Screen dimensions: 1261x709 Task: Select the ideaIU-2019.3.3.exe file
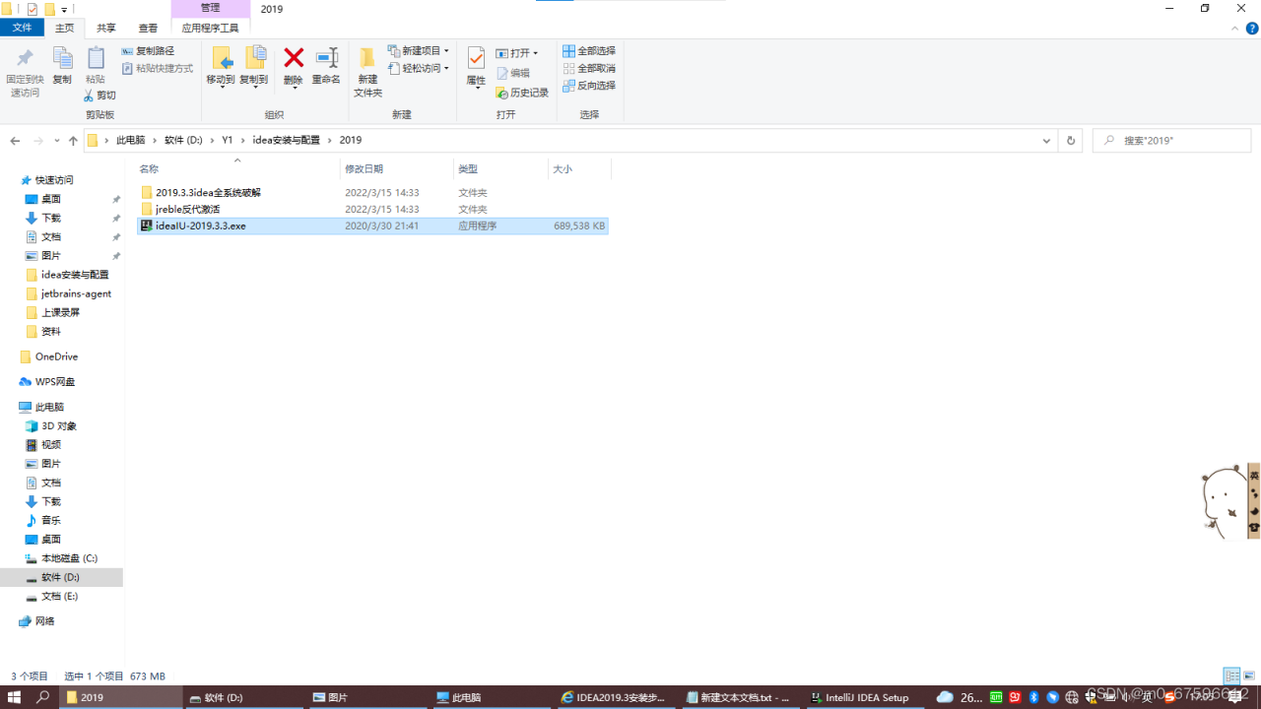372,226
